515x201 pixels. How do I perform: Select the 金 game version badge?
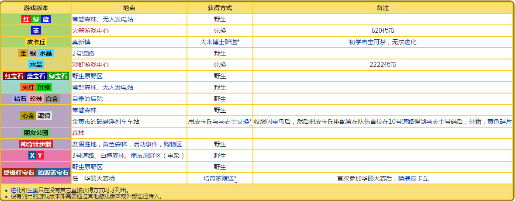tap(23, 53)
